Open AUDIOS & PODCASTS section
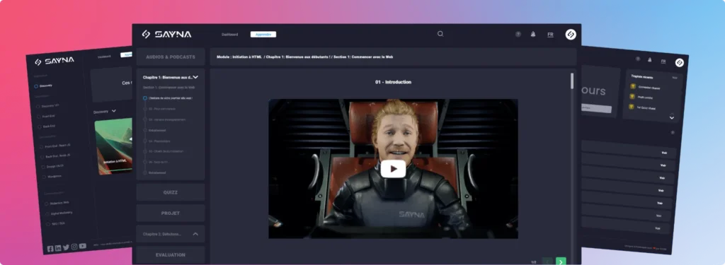The image size is (725, 265). pyautogui.click(x=171, y=57)
